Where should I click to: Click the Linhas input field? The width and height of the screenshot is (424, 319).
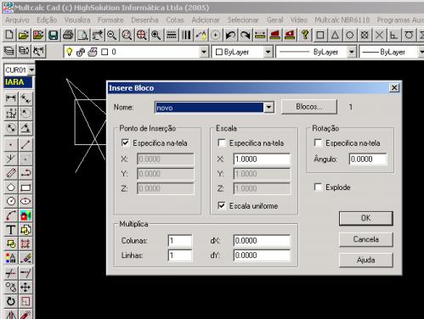[180, 255]
